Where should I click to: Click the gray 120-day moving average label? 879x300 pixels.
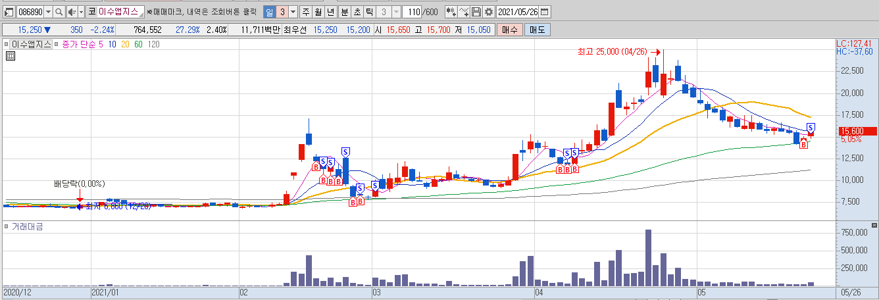tap(153, 44)
